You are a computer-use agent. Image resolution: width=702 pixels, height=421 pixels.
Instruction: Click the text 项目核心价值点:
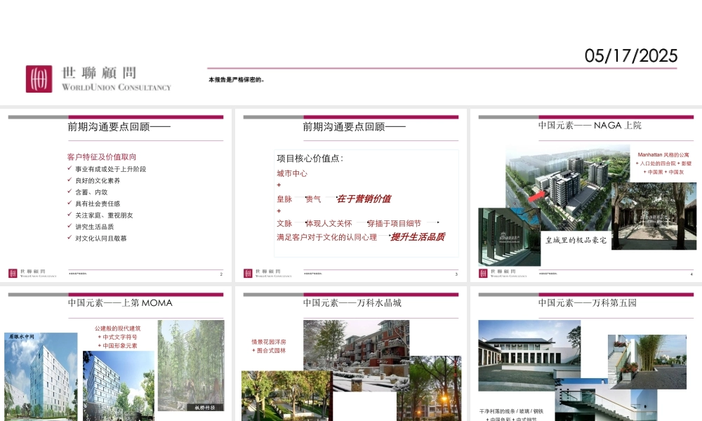310,159
